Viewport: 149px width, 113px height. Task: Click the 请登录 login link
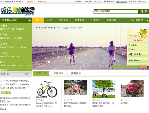[30, 2]
